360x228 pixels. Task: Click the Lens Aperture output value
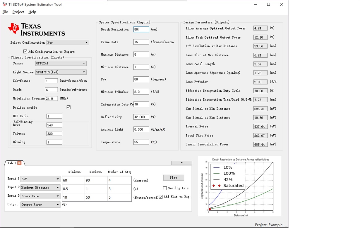[260, 73]
